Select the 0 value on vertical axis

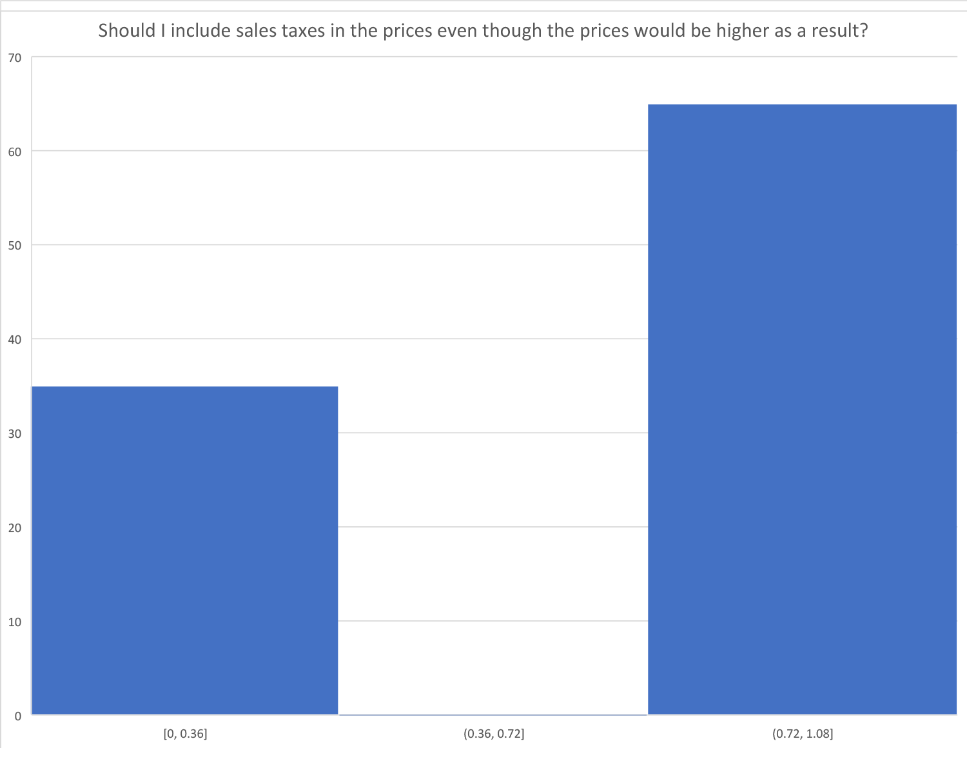(18, 716)
